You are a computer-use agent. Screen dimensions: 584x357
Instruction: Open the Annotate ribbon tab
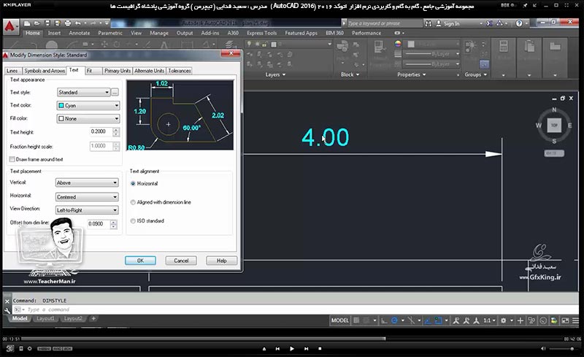tap(80, 33)
